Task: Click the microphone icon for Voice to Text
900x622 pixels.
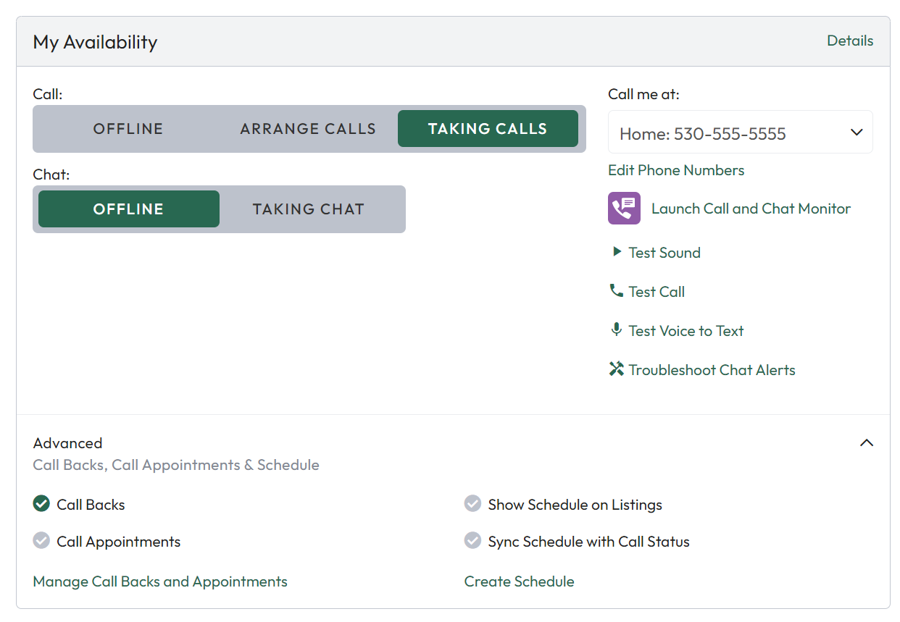Action: tap(617, 330)
